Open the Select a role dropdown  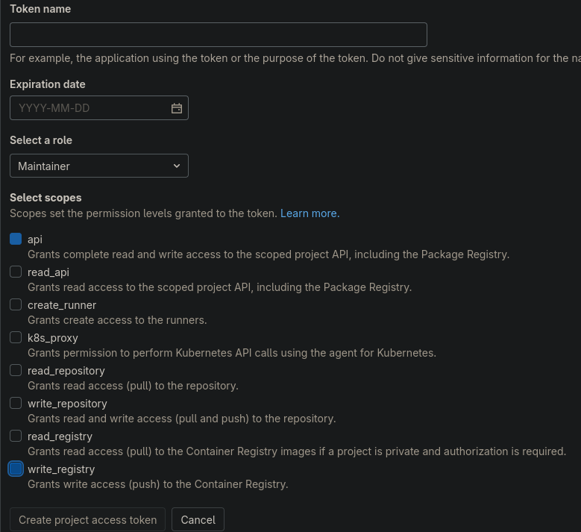pyautogui.click(x=98, y=166)
